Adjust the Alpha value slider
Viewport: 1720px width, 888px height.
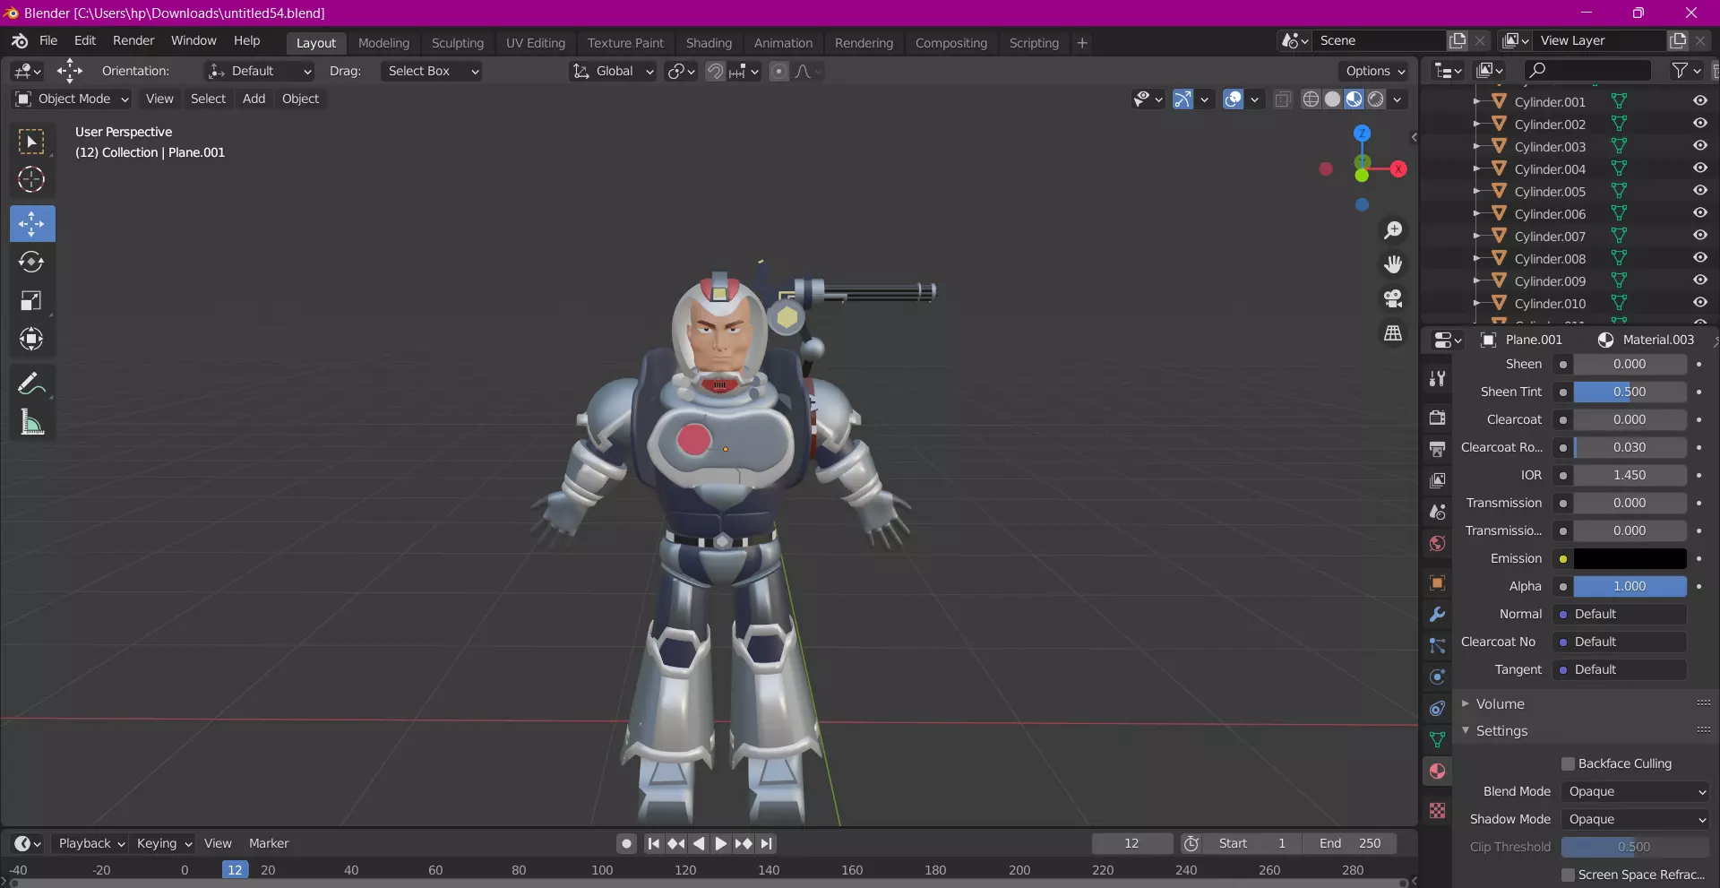(x=1630, y=586)
